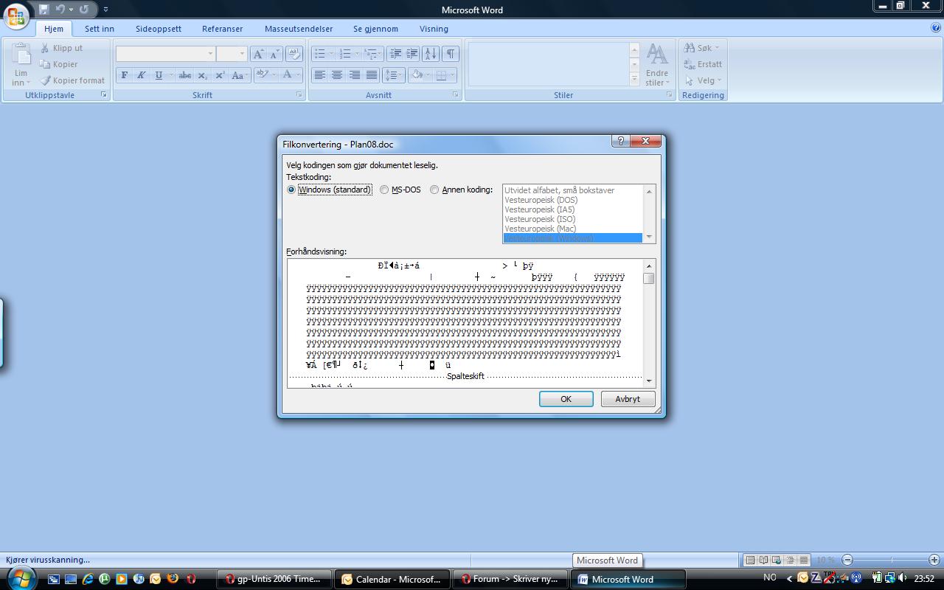
Task: Click the Redo icon in Quick Access Toolbar
Action: pos(83,10)
